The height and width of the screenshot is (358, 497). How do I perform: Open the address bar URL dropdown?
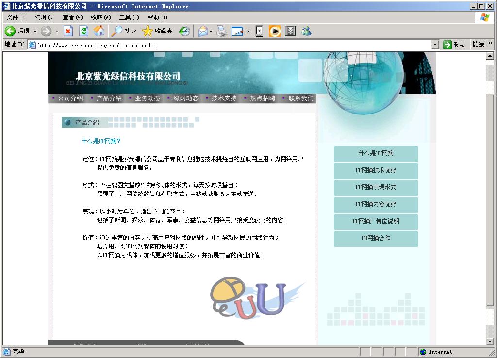pyautogui.click(x=435, y=45)
